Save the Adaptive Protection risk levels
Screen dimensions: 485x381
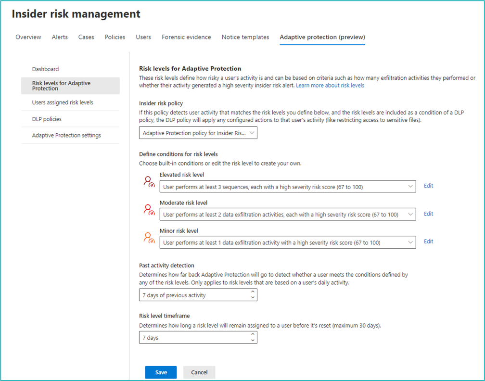pos(161,372)
